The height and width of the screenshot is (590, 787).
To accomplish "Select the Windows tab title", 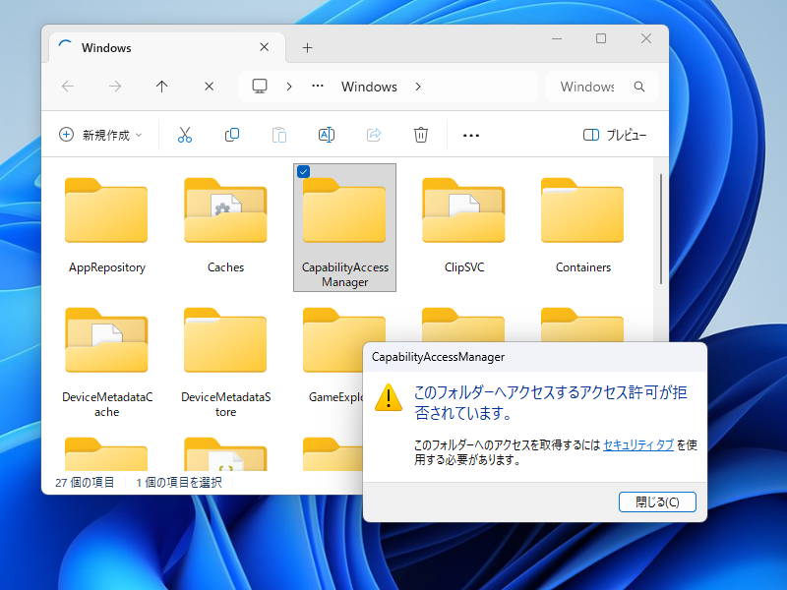I will point(106,47).
